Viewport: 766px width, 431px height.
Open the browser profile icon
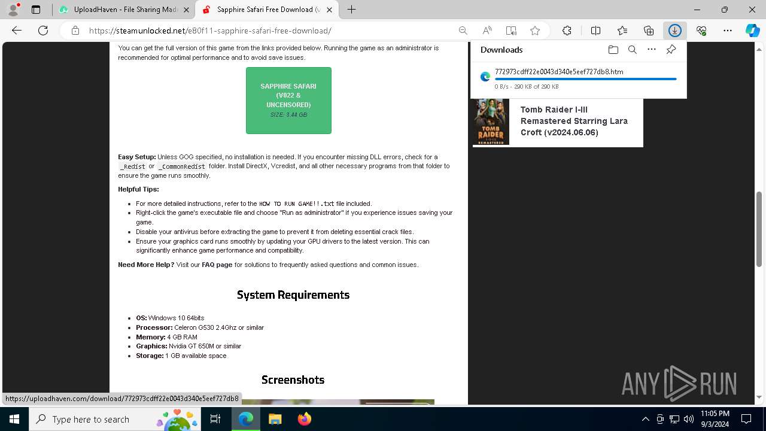coord(13,10)
